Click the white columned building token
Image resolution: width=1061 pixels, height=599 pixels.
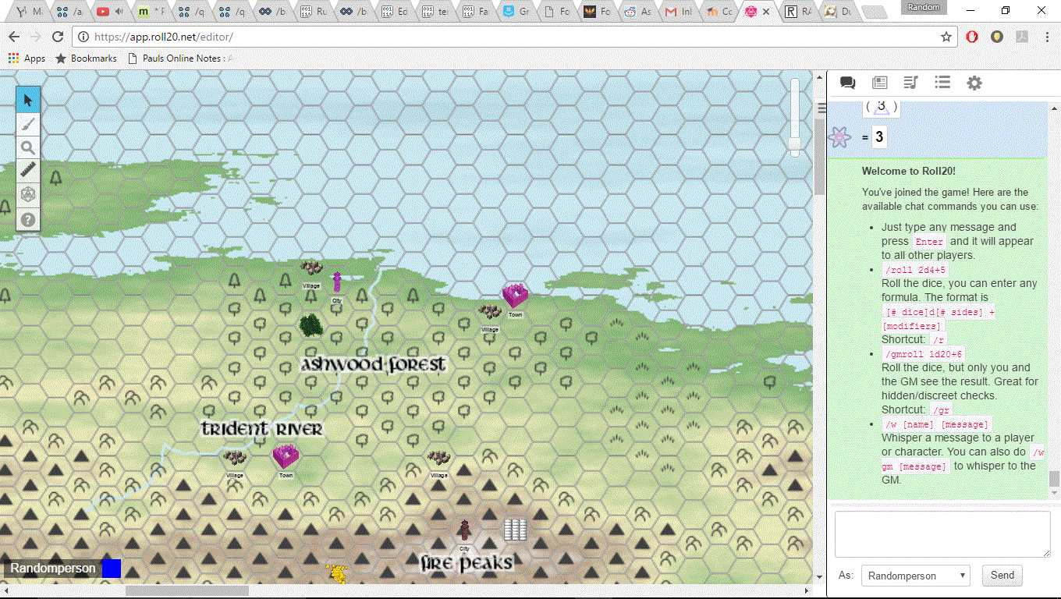tap(515, 530)
